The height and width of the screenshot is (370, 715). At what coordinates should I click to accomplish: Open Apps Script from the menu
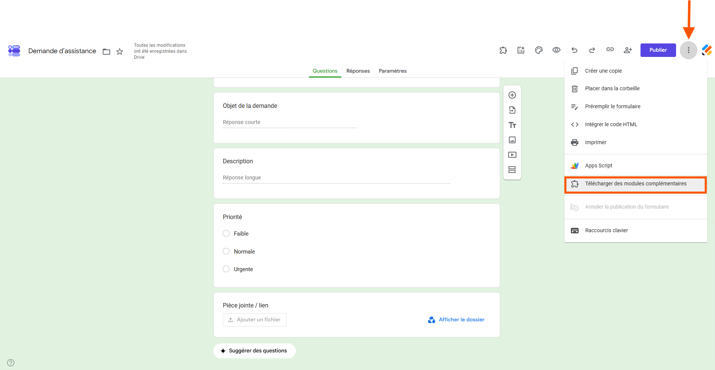point(636,166)
